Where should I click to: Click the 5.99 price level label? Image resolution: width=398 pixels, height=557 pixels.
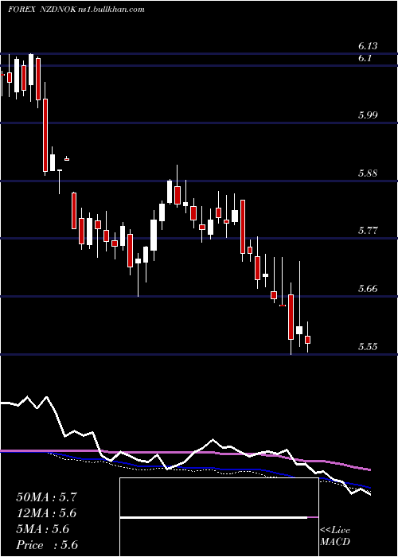(368, 115)
